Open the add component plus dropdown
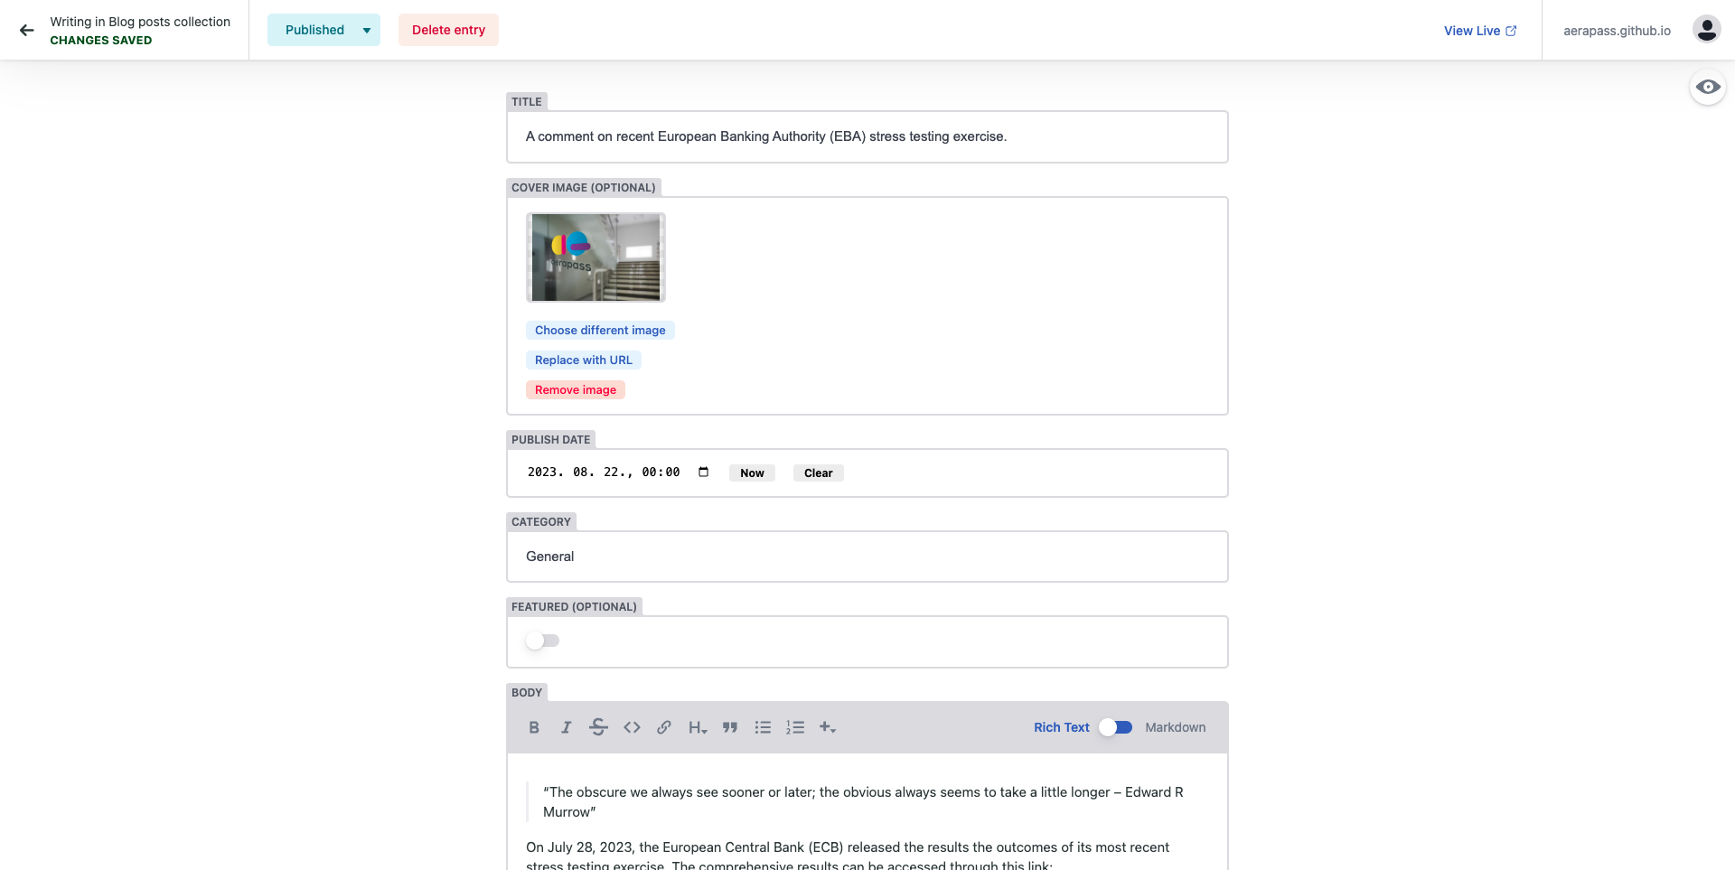The image size is (1735, 870). tap(828, 727)
